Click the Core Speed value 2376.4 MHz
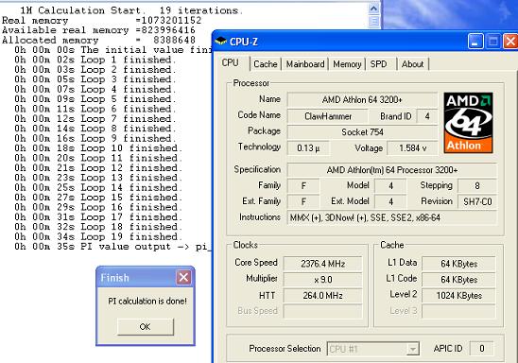518x363 pixels. pyautogui.click(x=322, y=264)
